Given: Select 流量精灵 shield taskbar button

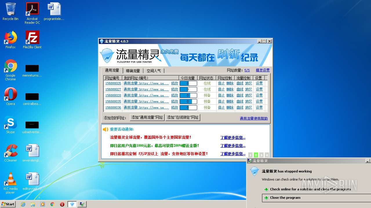Looking at the screenshot, I should 72,204.
